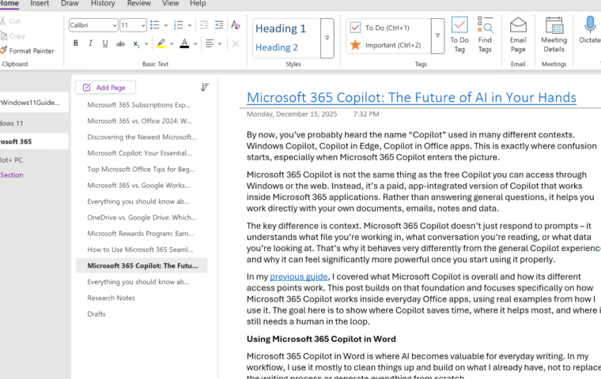Open page 'How to Use Microsoft 365 Seaml...'

[140, 250]
